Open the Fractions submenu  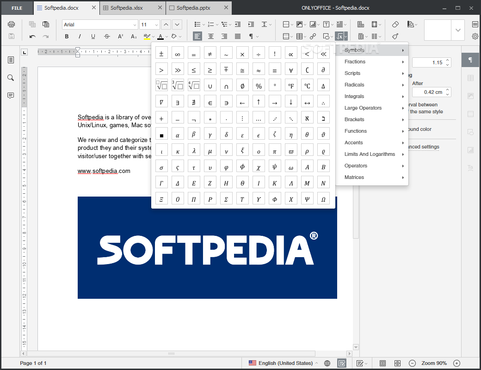(x=372, y=62)
